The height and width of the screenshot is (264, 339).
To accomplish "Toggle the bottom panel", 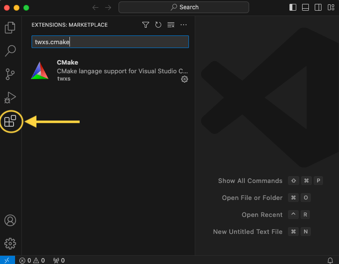I will (x=305, y=7).
